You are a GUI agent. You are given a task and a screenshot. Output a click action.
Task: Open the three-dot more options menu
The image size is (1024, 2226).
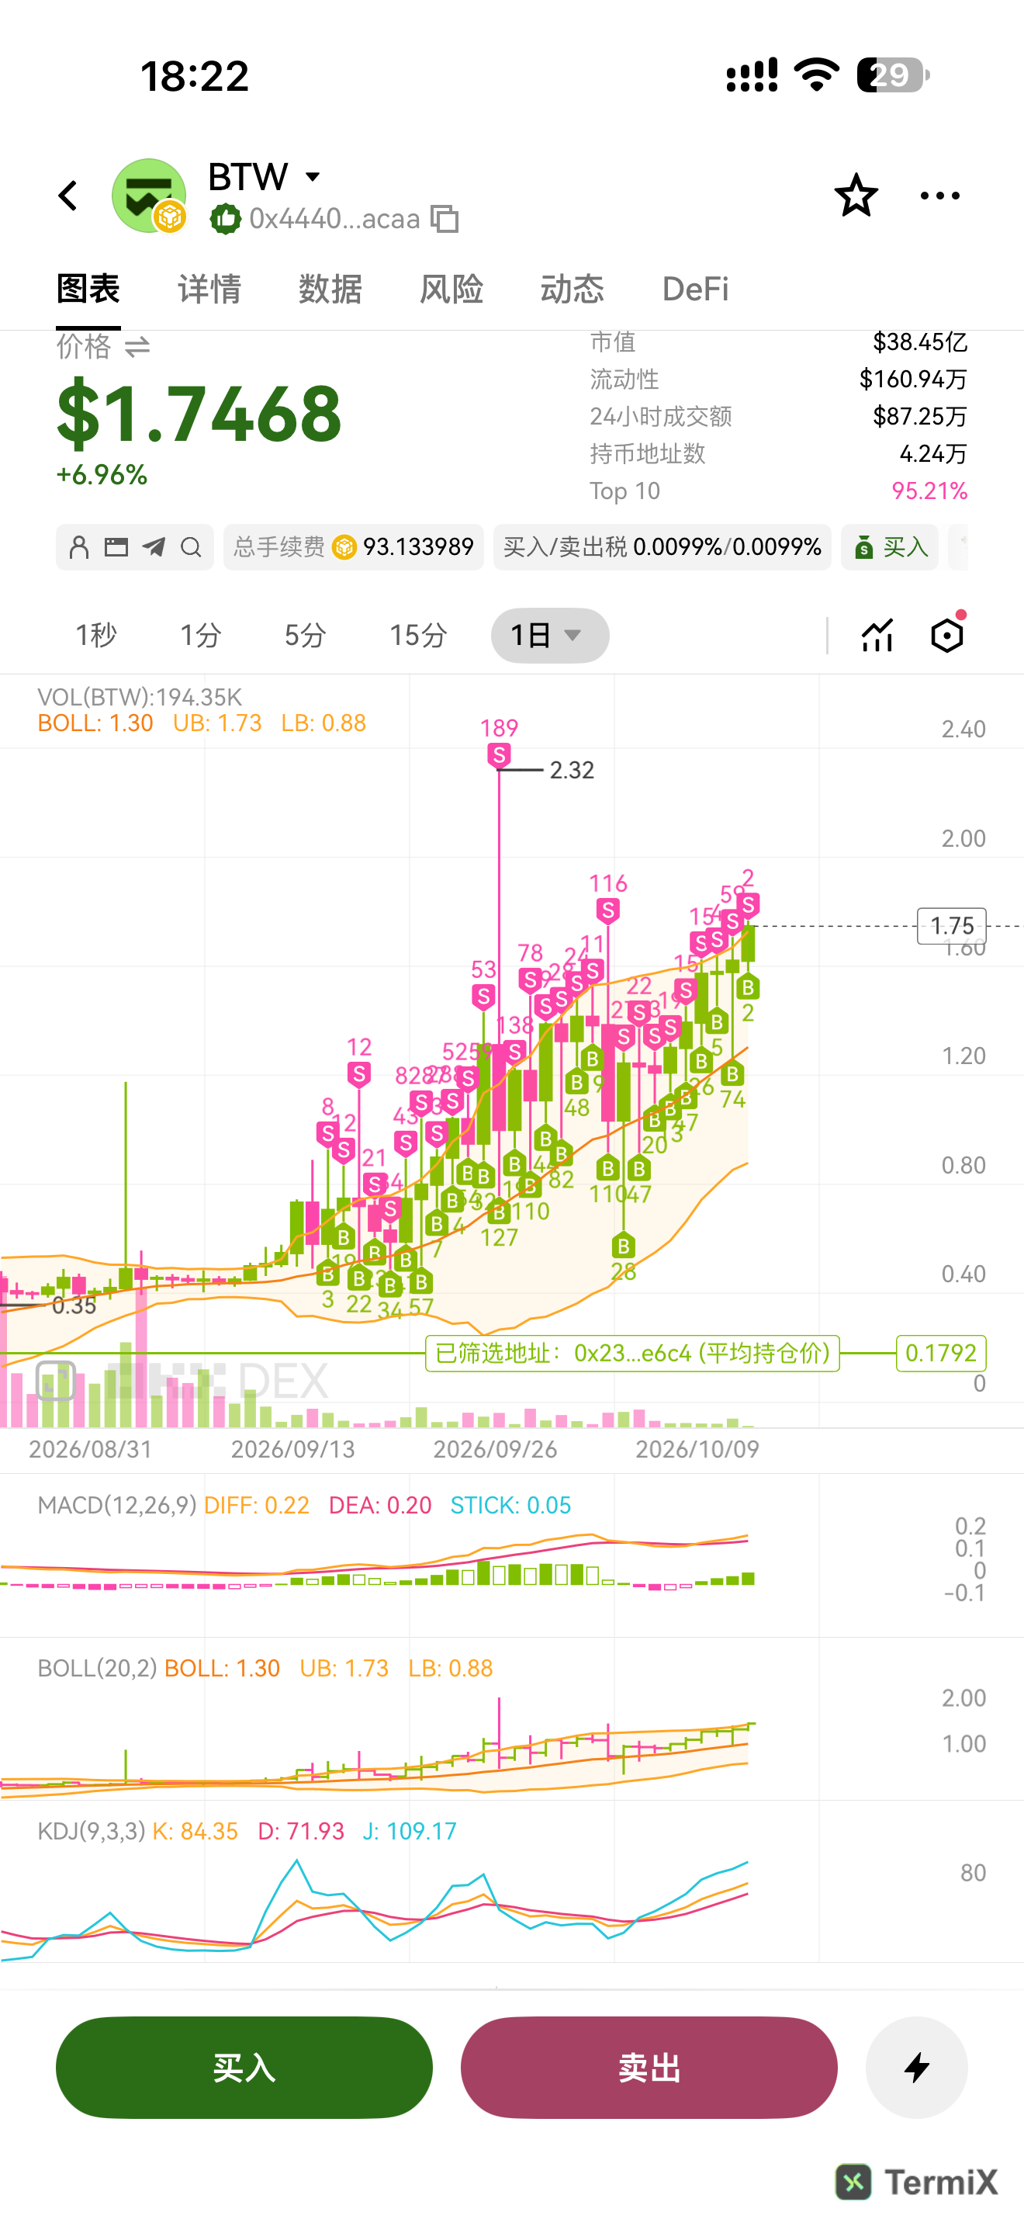coord(939,196)
